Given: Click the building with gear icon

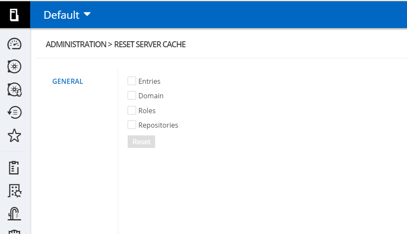Looking at the screenshot, I should tap(15, 191).
